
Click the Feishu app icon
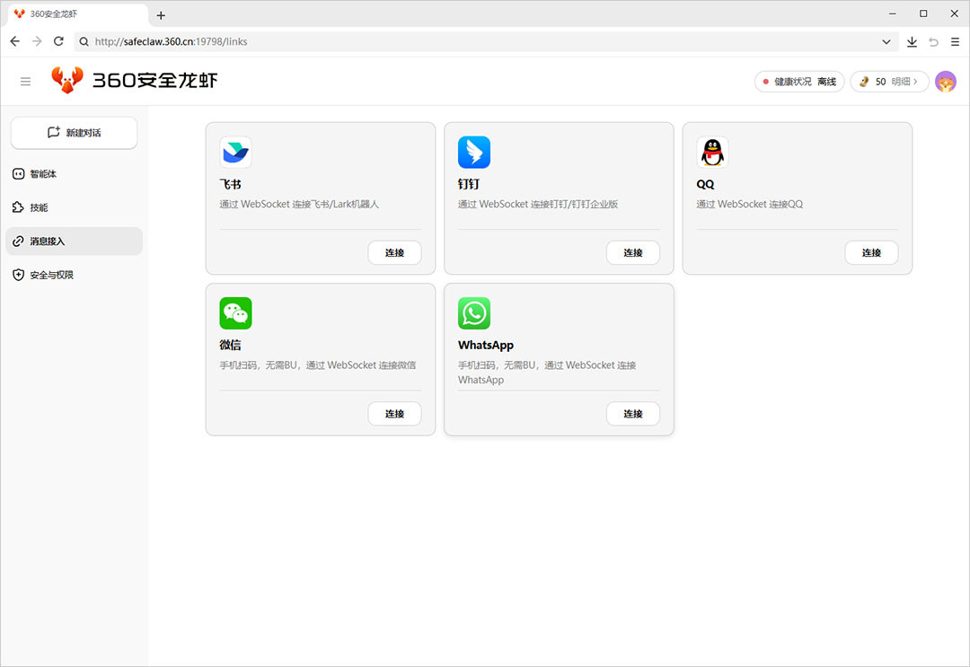tap(235, 153)
